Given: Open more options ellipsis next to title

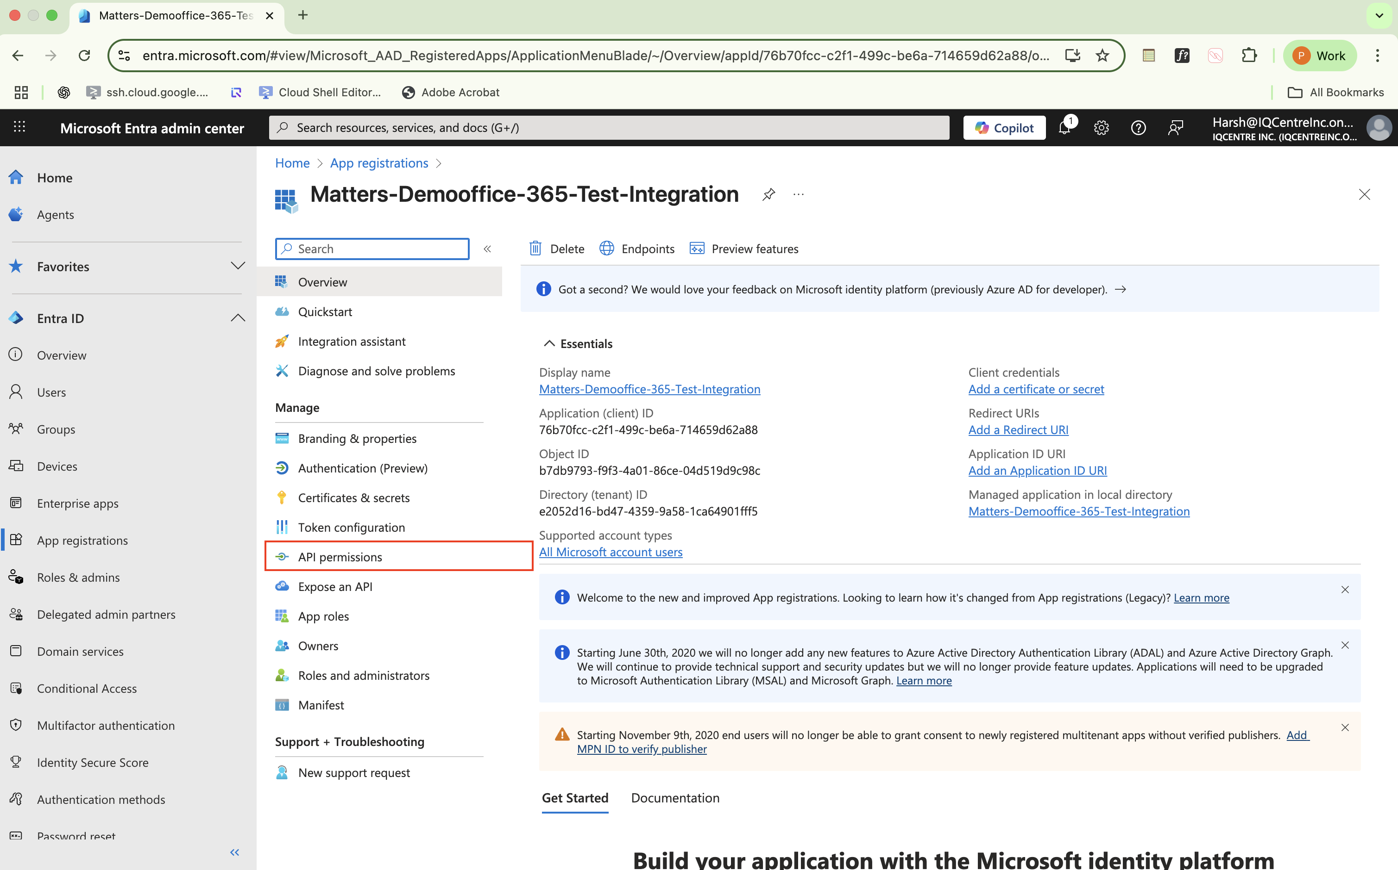Looking at the screenshot, I should 799,194.
